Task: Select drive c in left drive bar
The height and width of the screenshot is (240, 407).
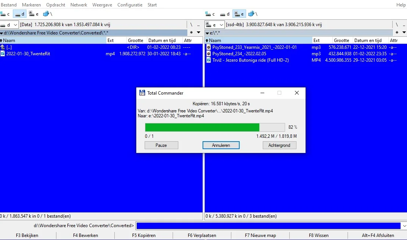Action: 5,14
